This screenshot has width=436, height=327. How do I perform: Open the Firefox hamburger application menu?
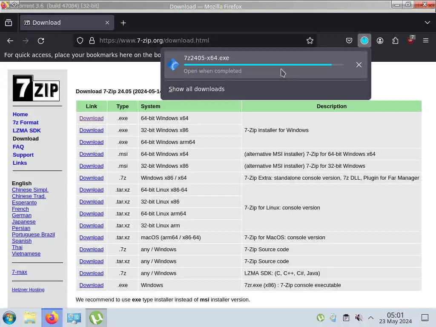click(x=426, y=40)
